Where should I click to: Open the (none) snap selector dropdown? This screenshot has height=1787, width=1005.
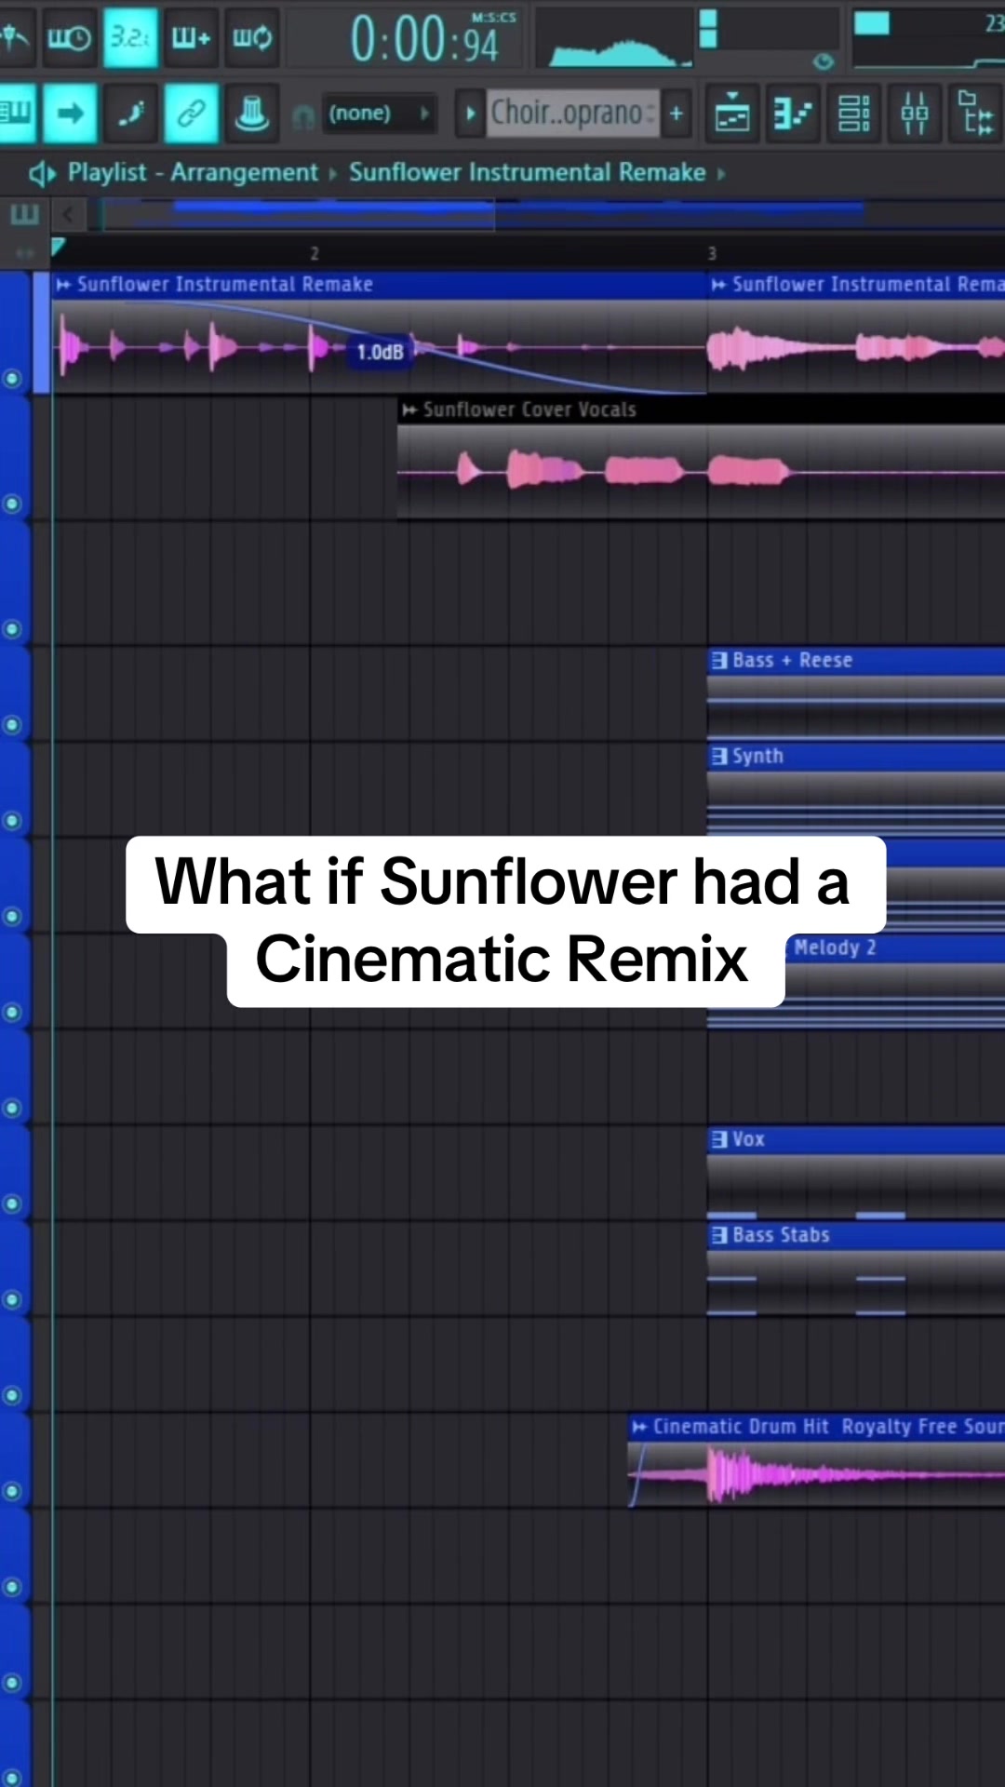tap(380, 114)
